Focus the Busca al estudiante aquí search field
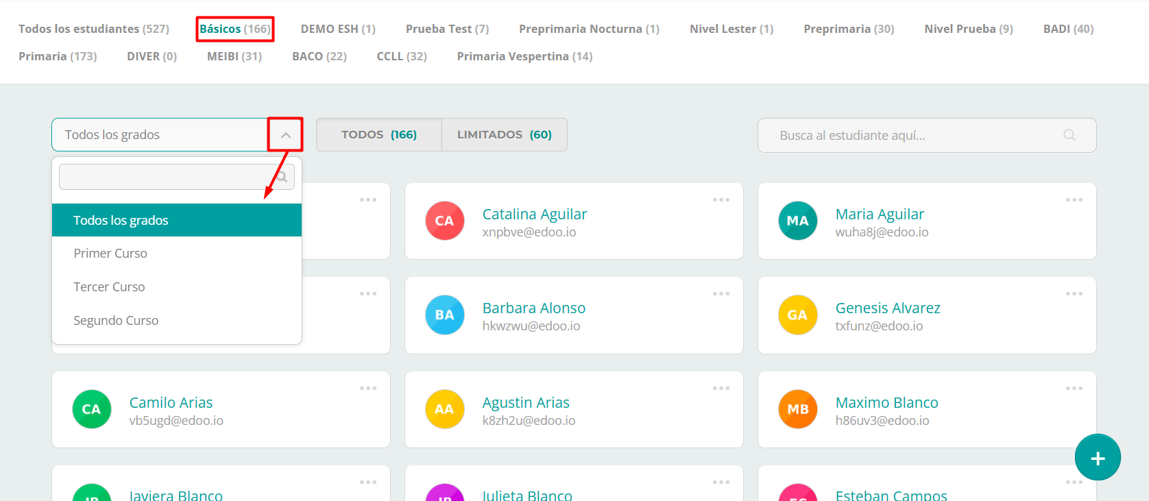Viewport: 1149px width, 501px height. [927, 135]
